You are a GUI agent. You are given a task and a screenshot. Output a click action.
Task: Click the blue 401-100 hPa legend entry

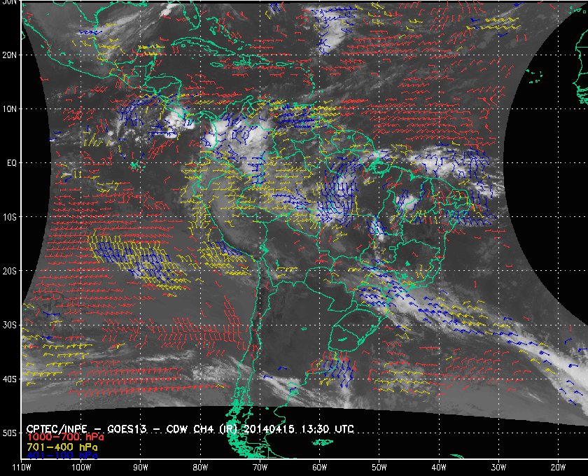click(x=62, y=456)
